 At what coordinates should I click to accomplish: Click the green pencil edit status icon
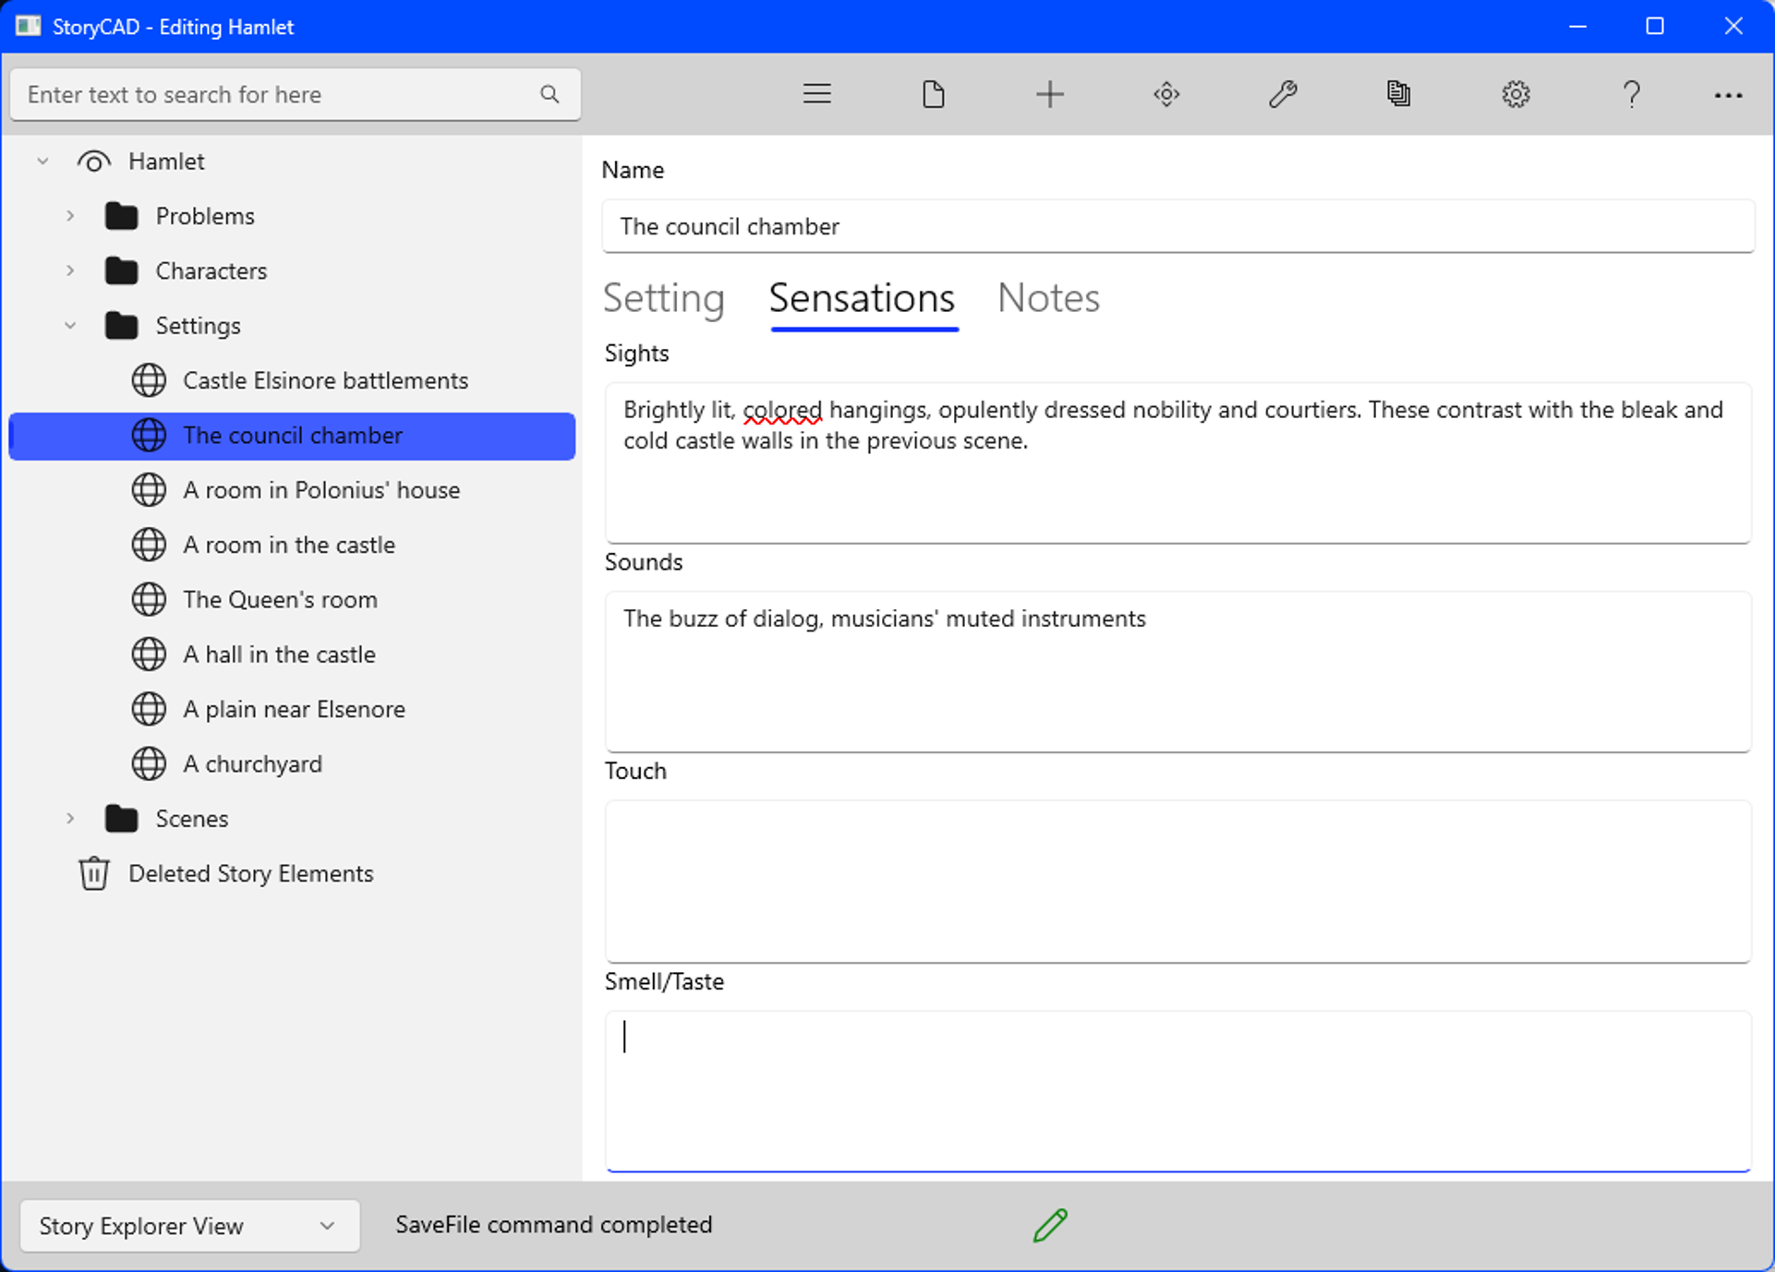point(1050,1225)
